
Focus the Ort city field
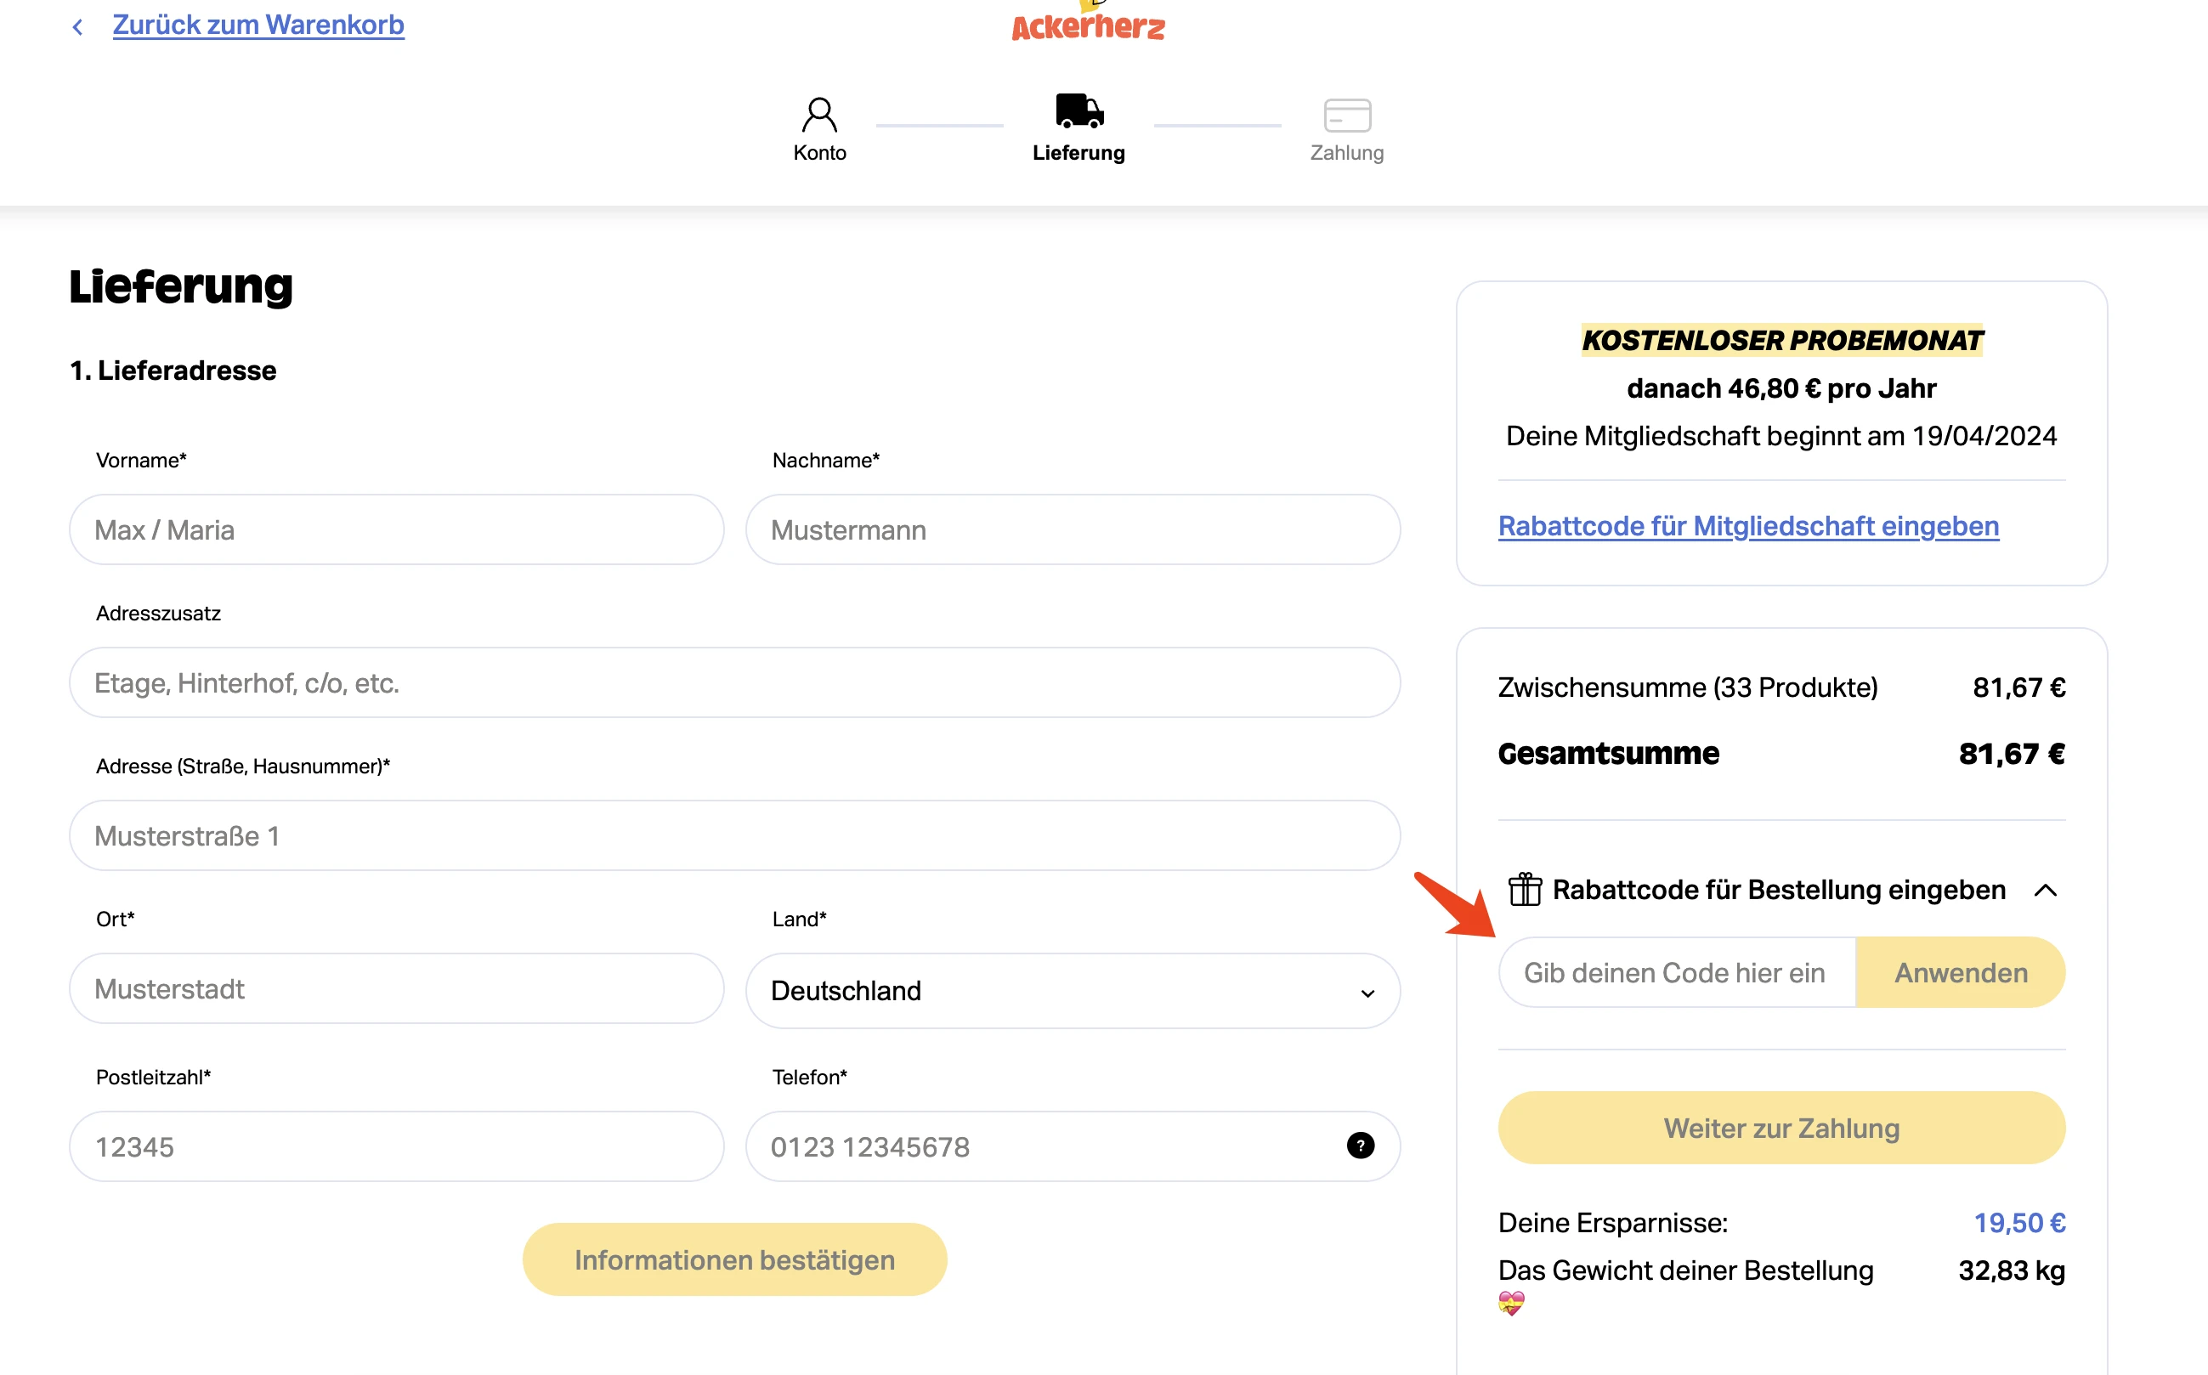click(397, 988)
